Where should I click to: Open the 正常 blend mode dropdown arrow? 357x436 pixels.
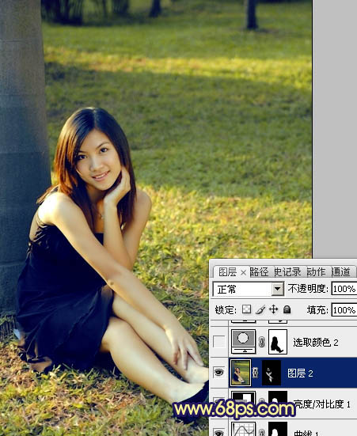[x=277, y=289]
